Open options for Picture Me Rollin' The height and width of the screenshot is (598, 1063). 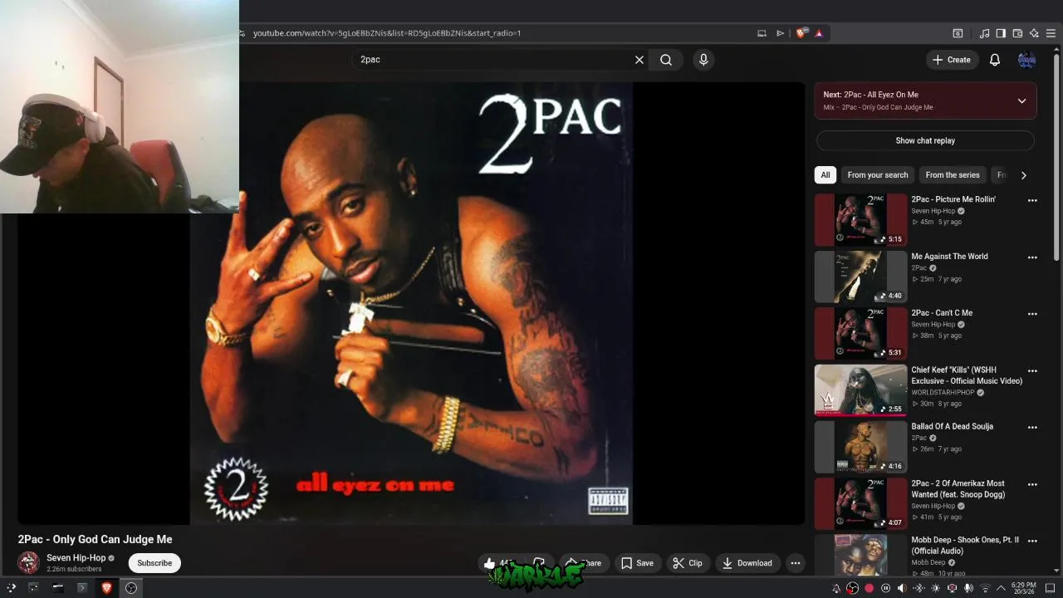pos(1032,200)
